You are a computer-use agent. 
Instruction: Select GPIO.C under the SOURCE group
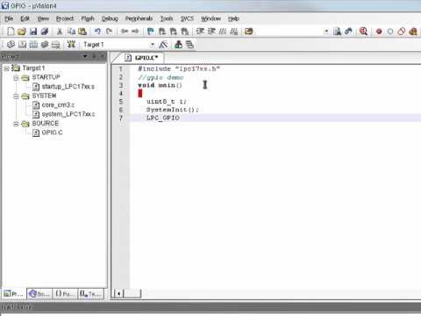click(x=52, y=133)
